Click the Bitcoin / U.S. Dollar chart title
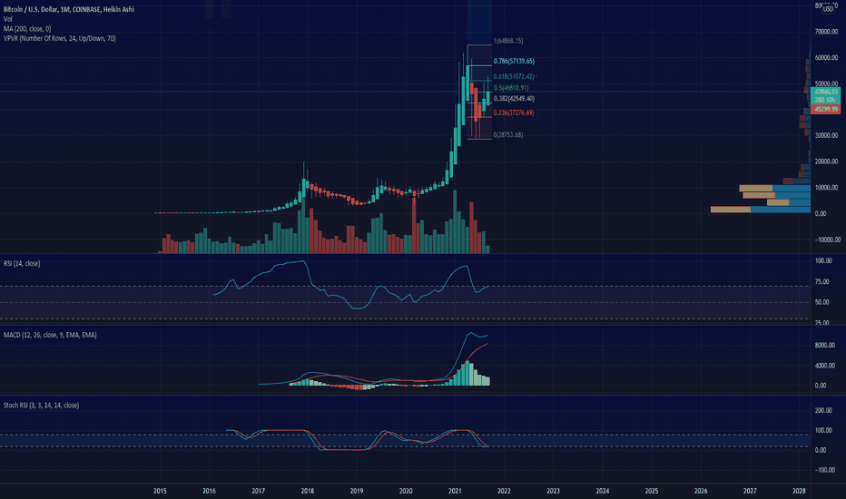This screenshot has width=846, height=499. (x=69, y=9)
